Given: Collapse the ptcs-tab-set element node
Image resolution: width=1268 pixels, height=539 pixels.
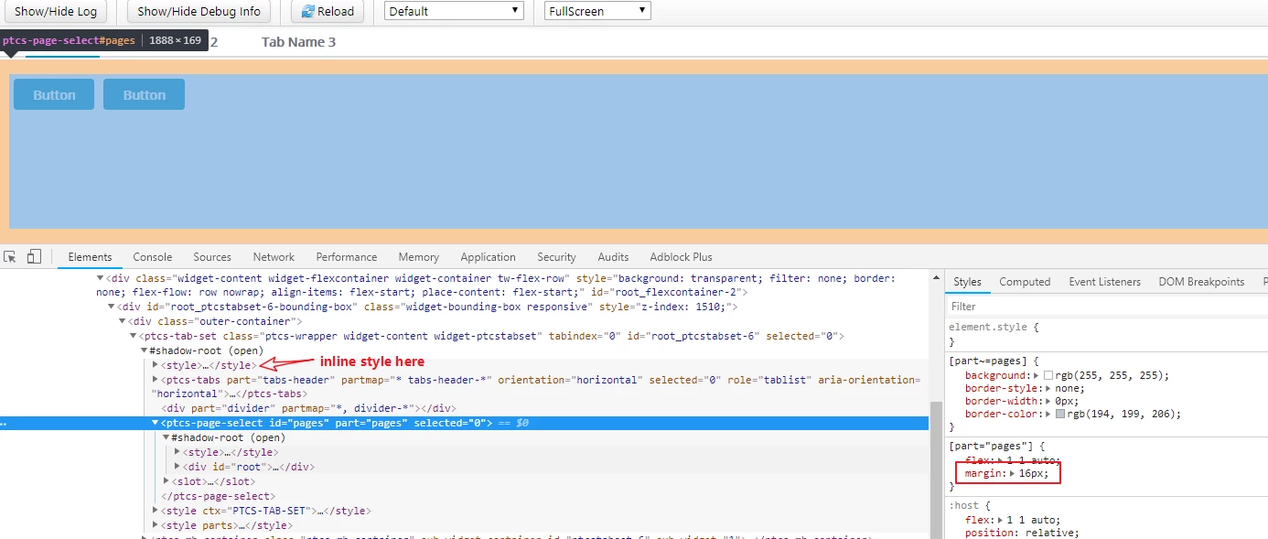Looking at the screenshot, I should pos(134,336).
